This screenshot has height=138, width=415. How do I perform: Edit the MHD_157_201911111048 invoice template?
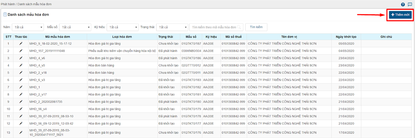tap(21, 51)
